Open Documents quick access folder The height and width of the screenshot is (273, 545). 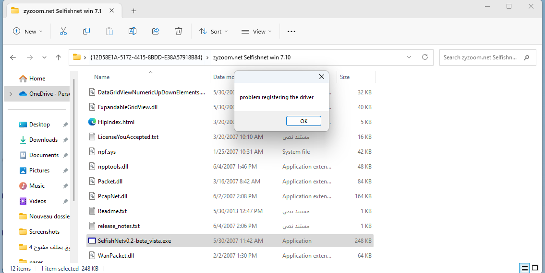[x=44, y=155]
